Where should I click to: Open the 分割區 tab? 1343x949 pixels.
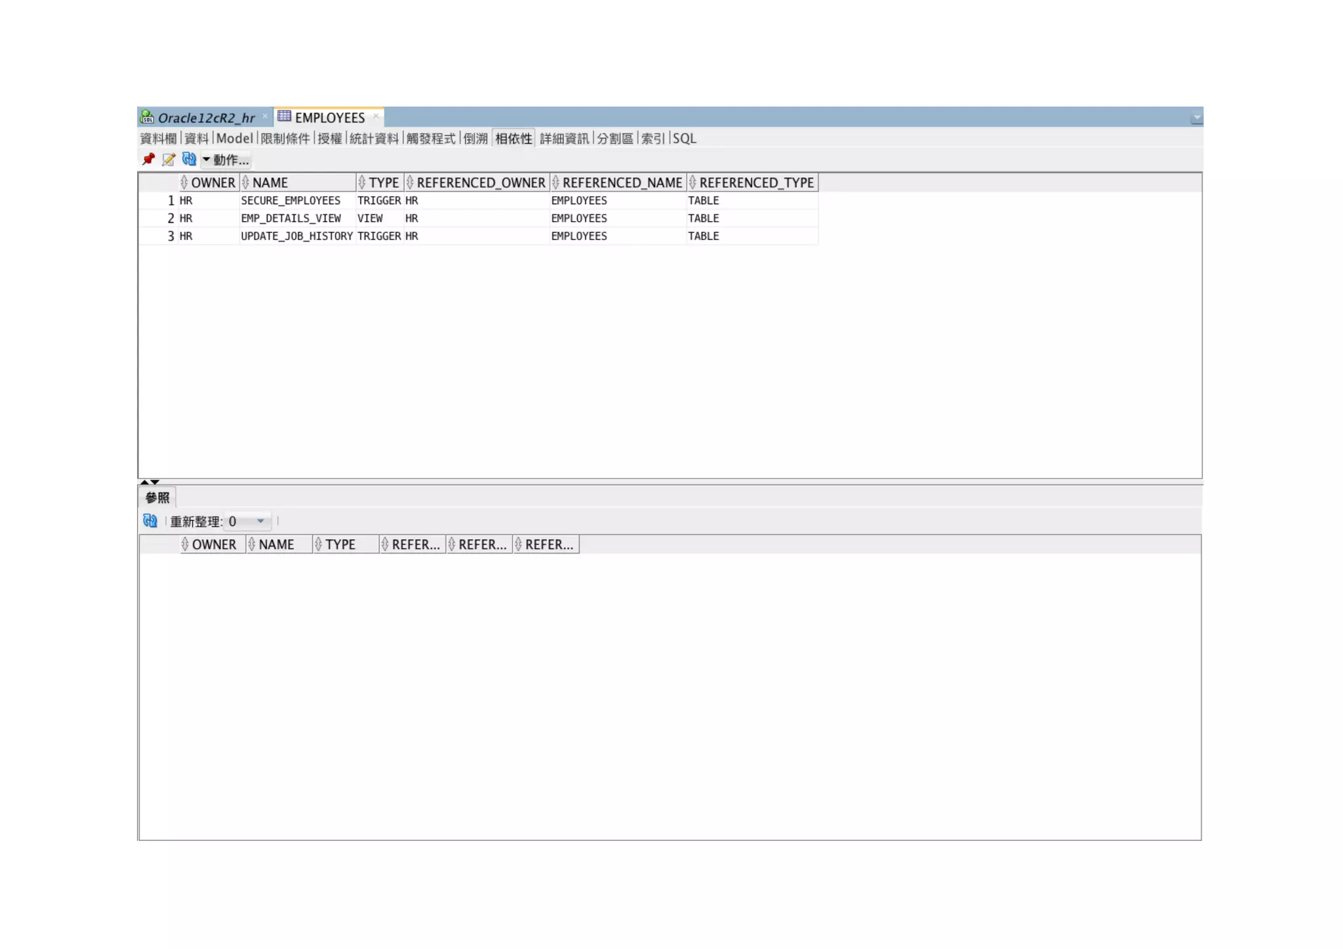(615, 138)
